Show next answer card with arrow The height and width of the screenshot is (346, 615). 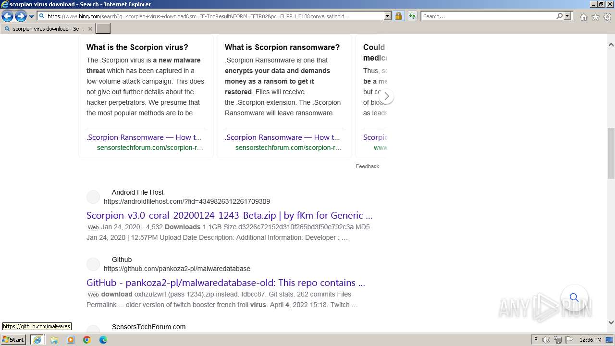tap(386, 96)
